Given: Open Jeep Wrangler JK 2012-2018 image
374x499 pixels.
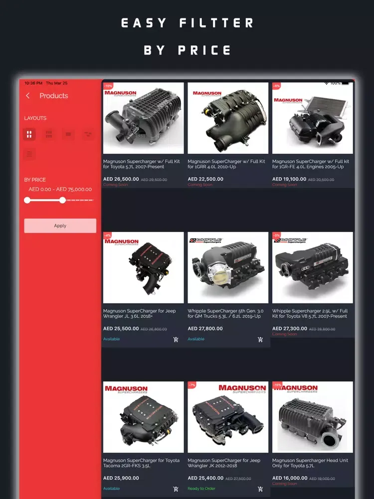Looking at the screenshot, I should click(228, 417).
